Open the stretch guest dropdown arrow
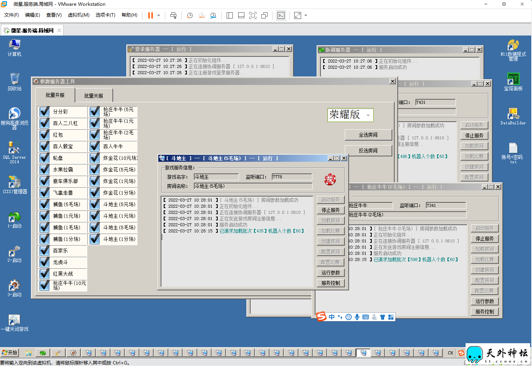The image size is (532, 366). pyautogui.click(x=306, y=15)
